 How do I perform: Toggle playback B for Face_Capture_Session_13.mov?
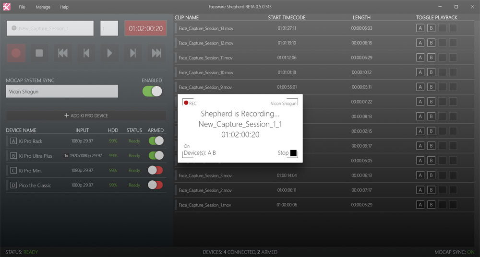tap(431, 28)
